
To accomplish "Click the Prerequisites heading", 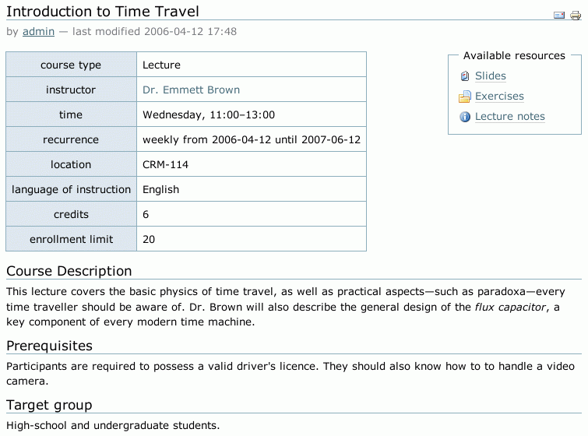I will 49,346.
